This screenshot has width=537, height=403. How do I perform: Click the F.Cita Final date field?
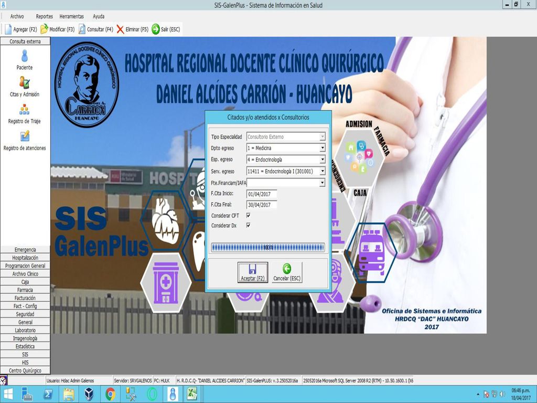[262, 205]
